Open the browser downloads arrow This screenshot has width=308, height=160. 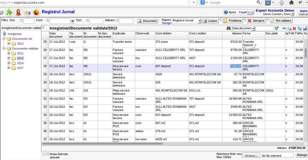[x=282, y=2]
